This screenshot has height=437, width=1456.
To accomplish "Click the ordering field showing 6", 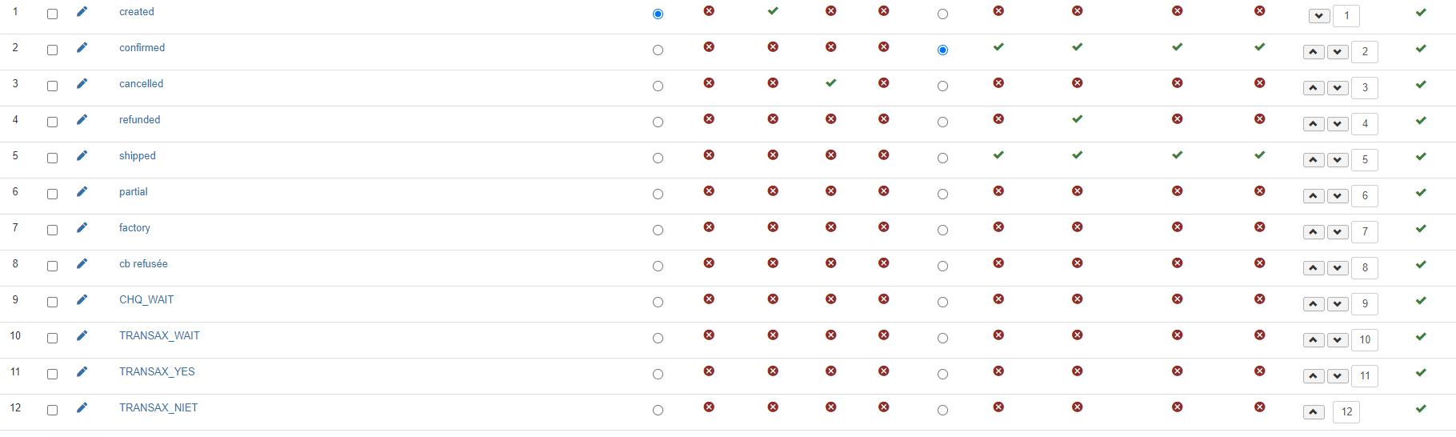I will [1365, 196].
